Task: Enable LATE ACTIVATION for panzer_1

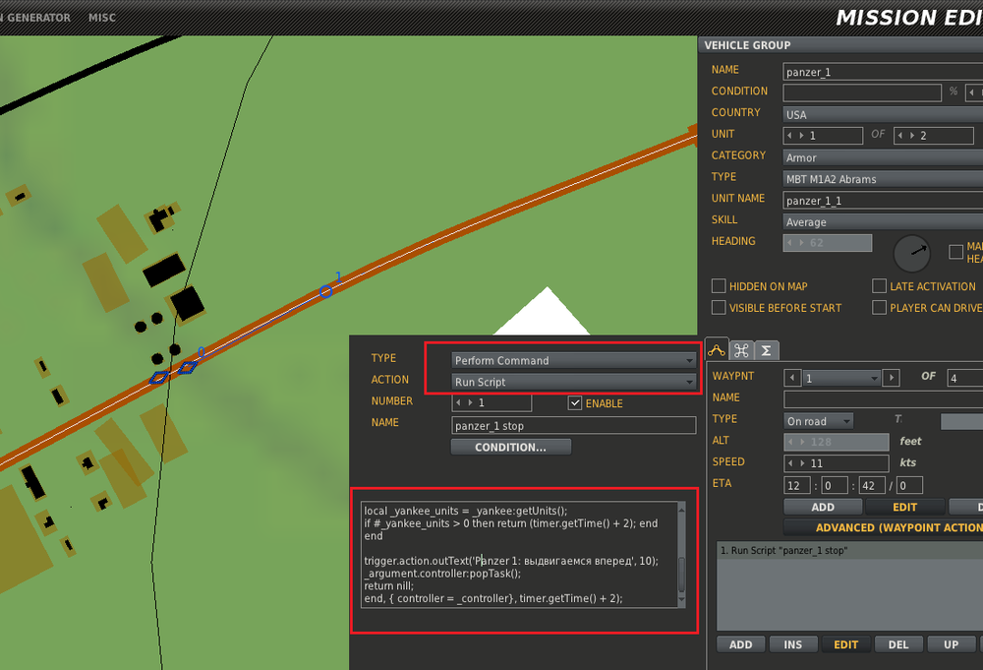Action: point(878,285)
